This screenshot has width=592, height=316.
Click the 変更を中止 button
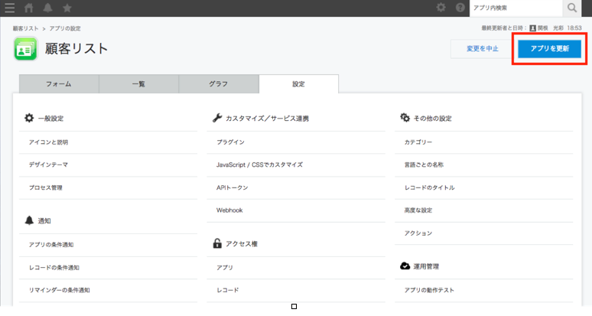482,49
